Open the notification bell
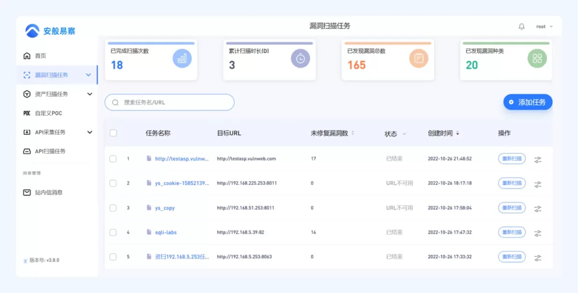This screenshot has width=578, height=293. [522, 27]
